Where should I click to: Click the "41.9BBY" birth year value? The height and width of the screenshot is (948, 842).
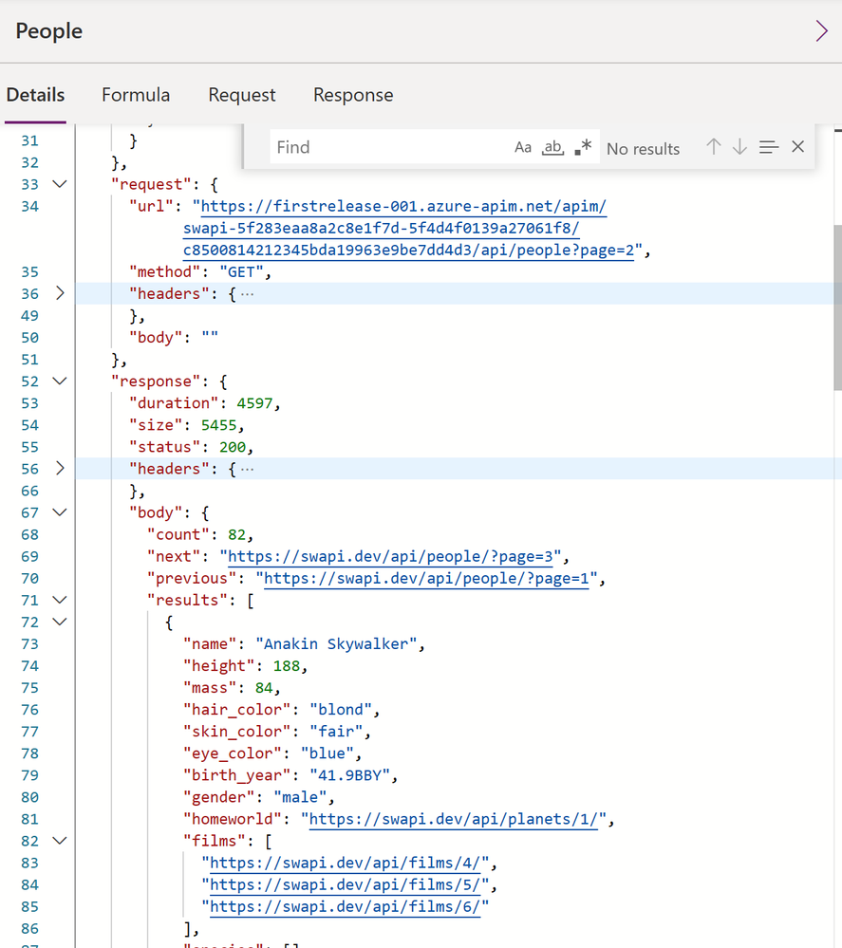coord(349,775)
